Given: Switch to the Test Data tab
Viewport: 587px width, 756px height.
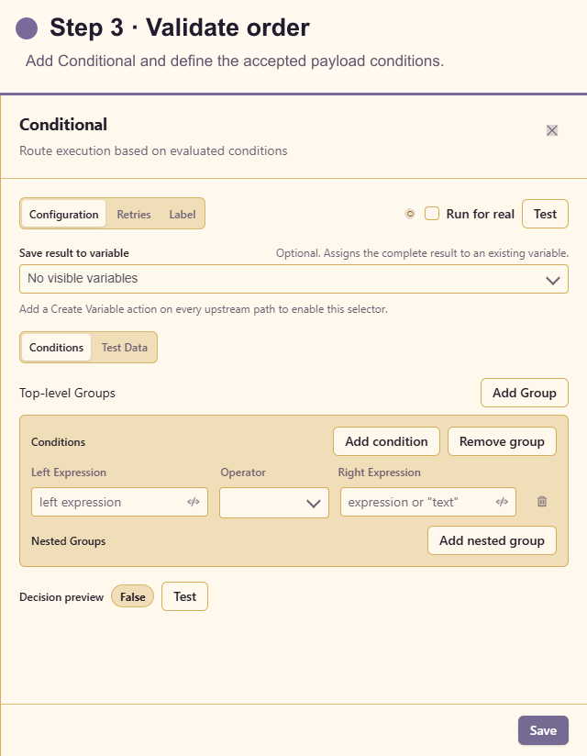Looking at the screenshot, I should [x=125, y=347].
